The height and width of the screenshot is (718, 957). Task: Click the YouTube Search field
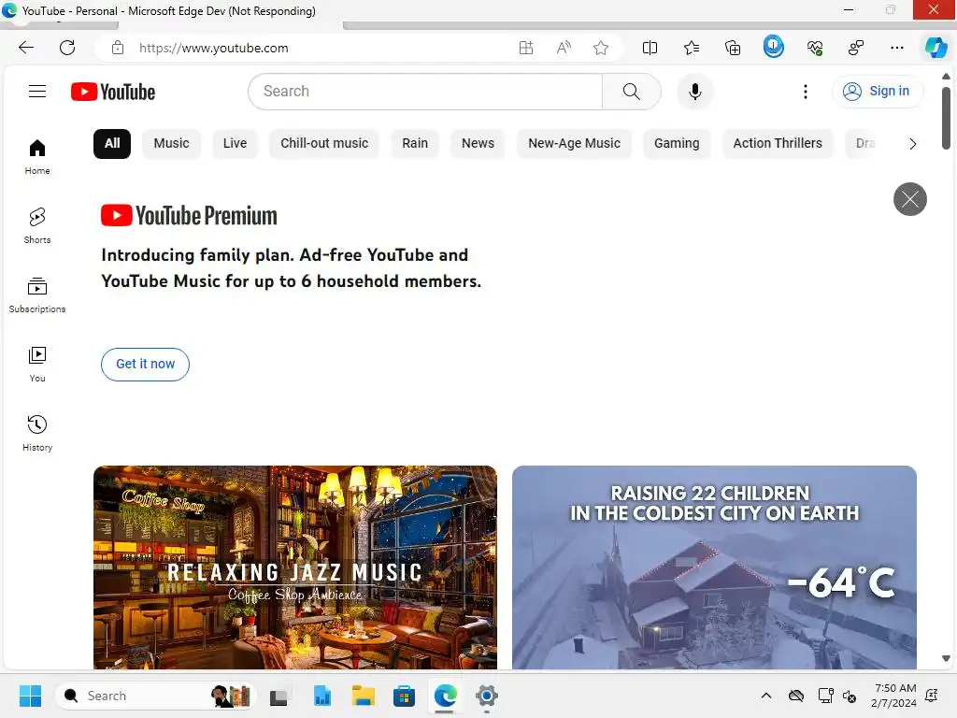click(425, 92)
